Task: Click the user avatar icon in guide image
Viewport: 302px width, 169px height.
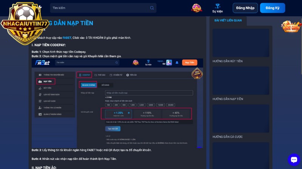Action: [169, 62]
